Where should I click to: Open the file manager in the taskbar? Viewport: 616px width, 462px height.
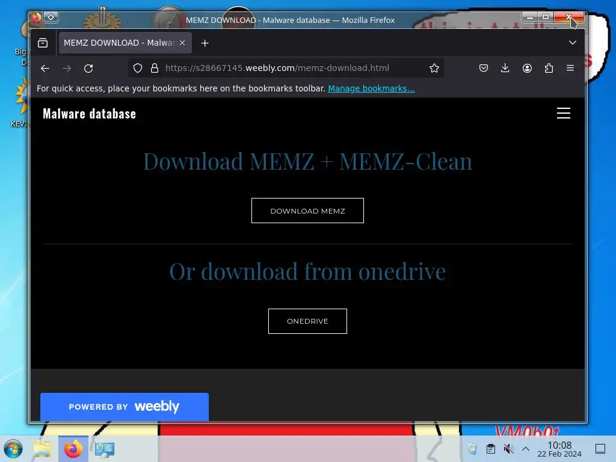tap(42, 449)
